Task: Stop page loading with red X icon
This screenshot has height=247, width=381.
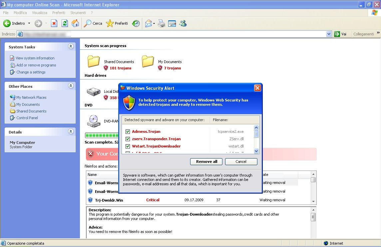Action: coord(54,23)
